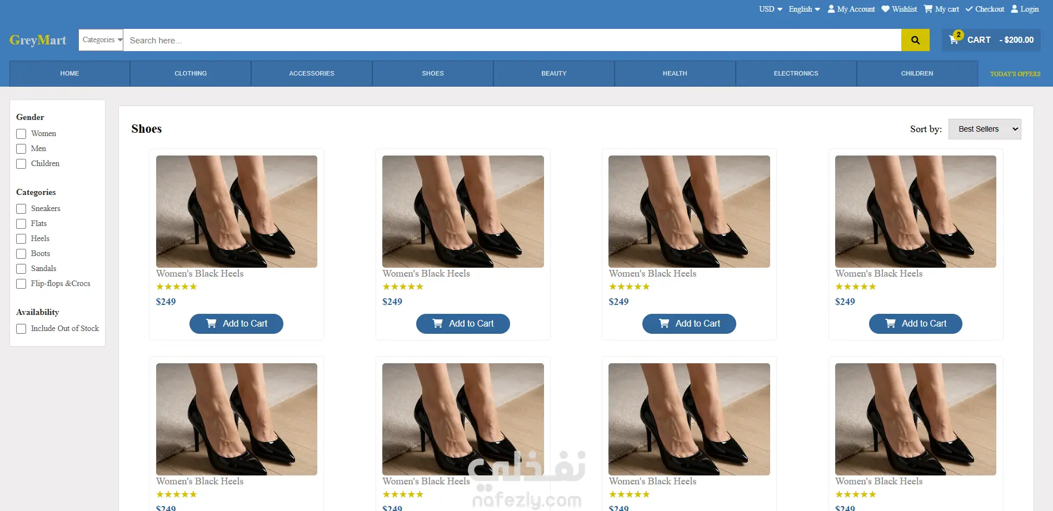The width and height of the screenshot is (1053, 511).
Task: Navigate to the HEALTH section
Action: point(675,73)
